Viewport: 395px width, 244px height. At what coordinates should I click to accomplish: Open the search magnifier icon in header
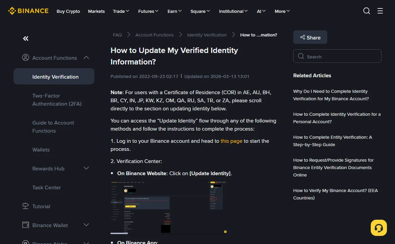[x=367, y=11]
